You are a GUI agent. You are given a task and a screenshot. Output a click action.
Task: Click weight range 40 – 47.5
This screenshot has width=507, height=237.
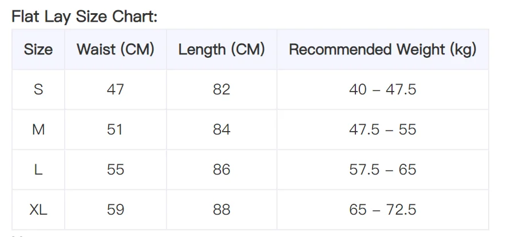[383, 89]
